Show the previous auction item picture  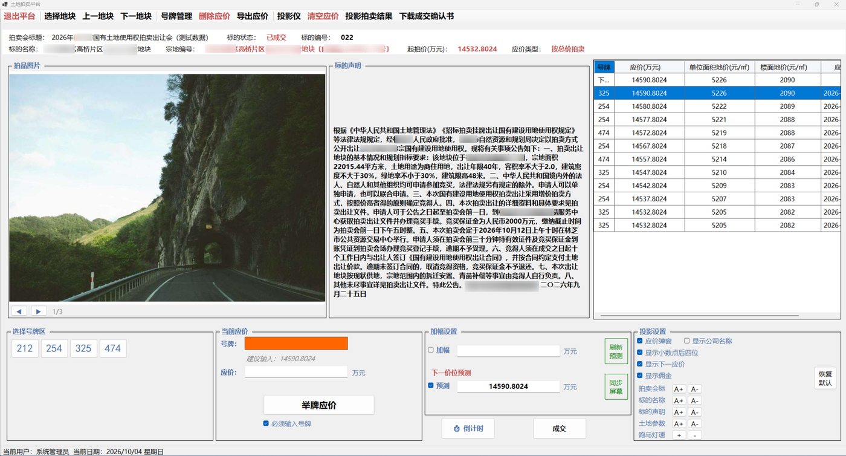pyautogui.click(x=19, y=311)
